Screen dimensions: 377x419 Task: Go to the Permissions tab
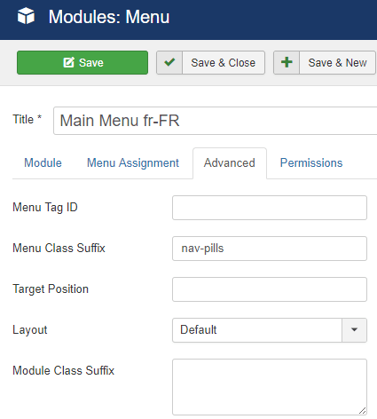(311, 163)
